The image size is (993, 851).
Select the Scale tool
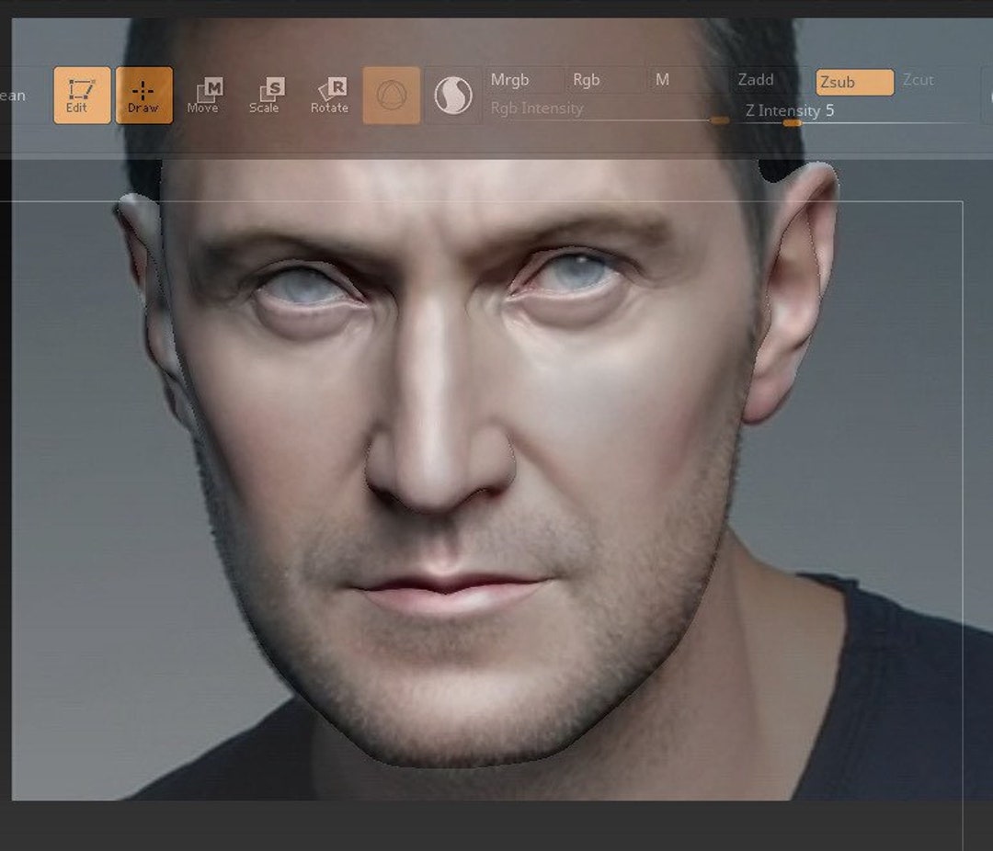266,95
